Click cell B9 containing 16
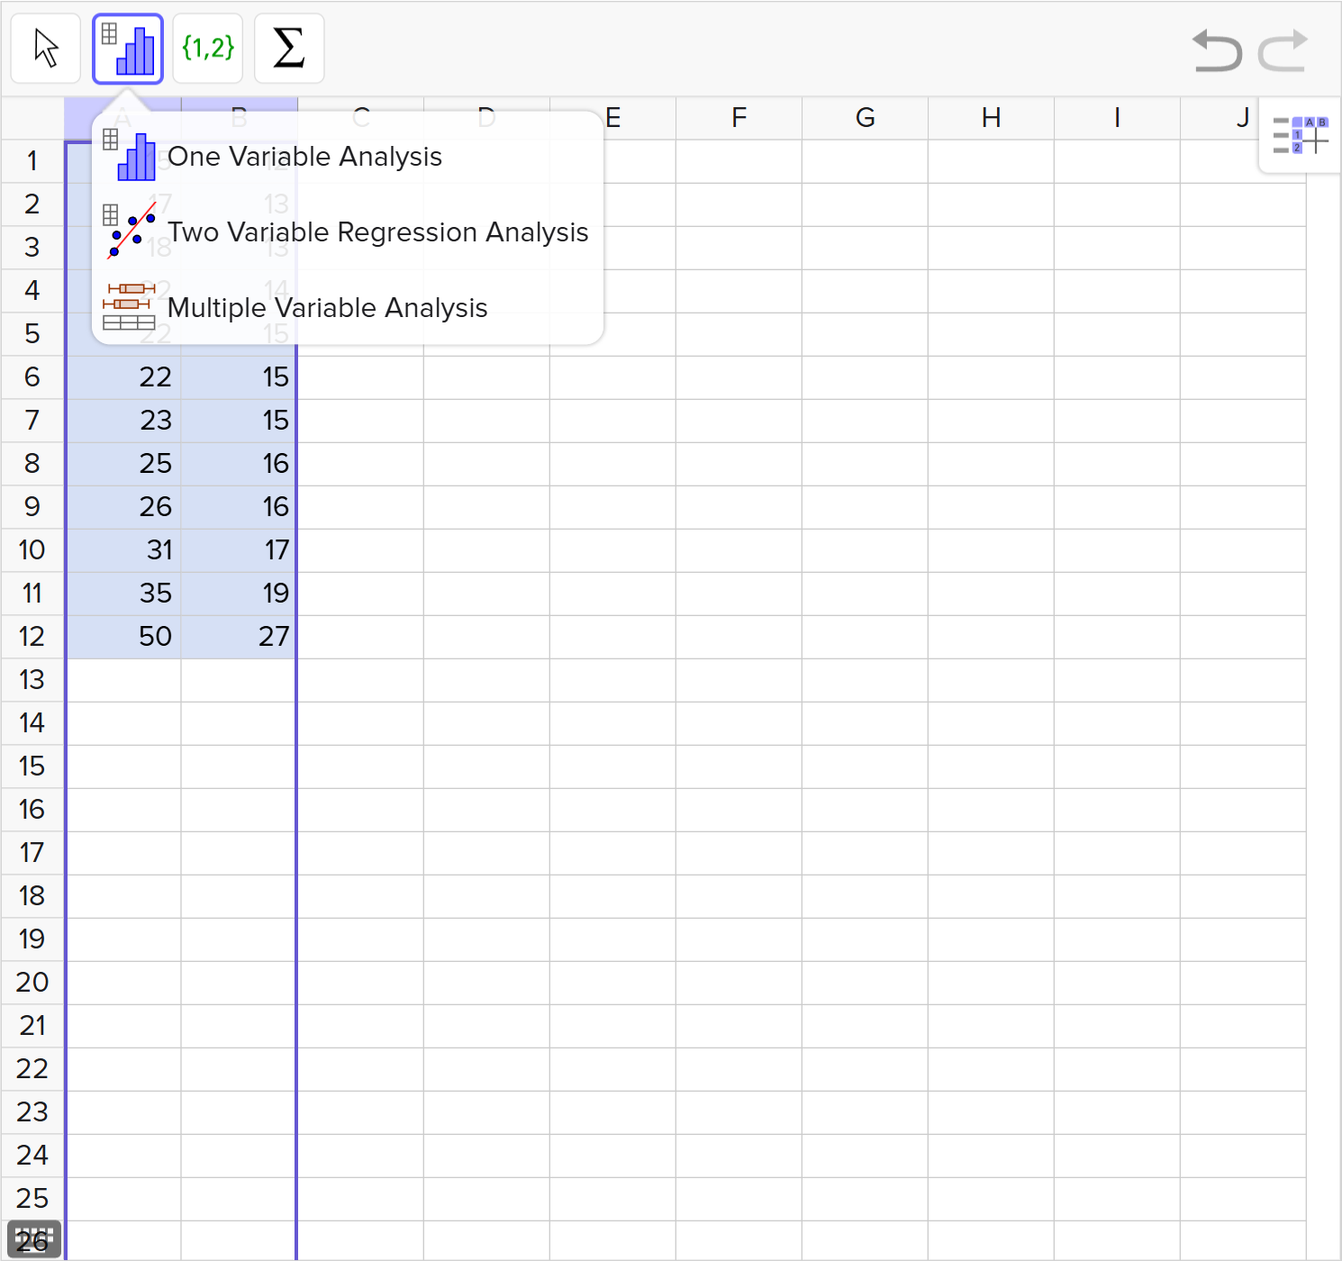The width and height of the screenshot is (1342, 1261). [x=240, y=507]
